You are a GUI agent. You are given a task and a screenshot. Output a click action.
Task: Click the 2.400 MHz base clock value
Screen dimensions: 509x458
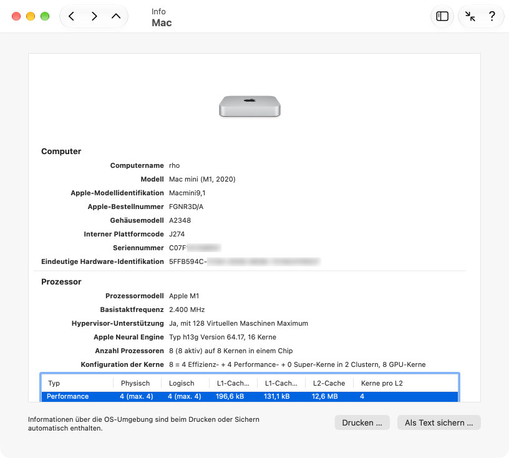coord(187,309)
